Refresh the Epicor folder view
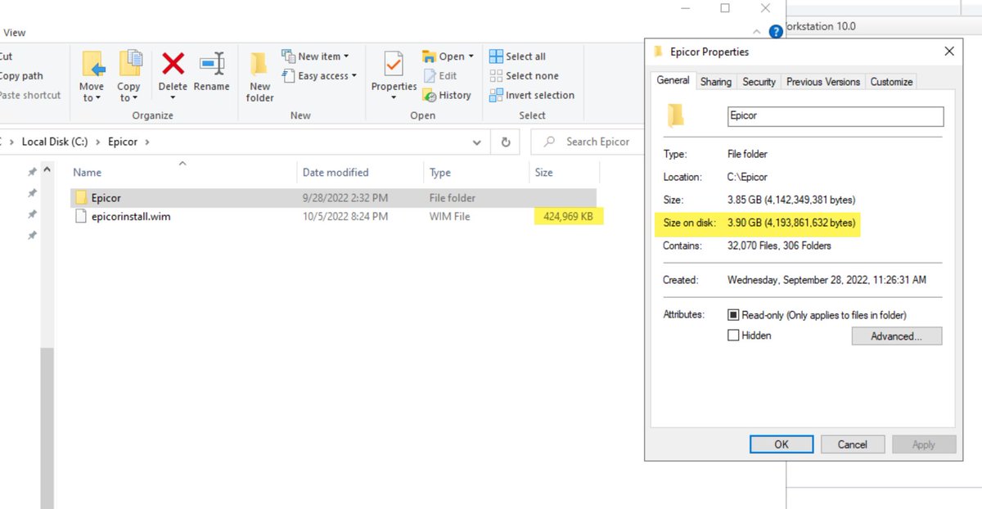Viewport: 982px width, 509px height. pos(506,142)
